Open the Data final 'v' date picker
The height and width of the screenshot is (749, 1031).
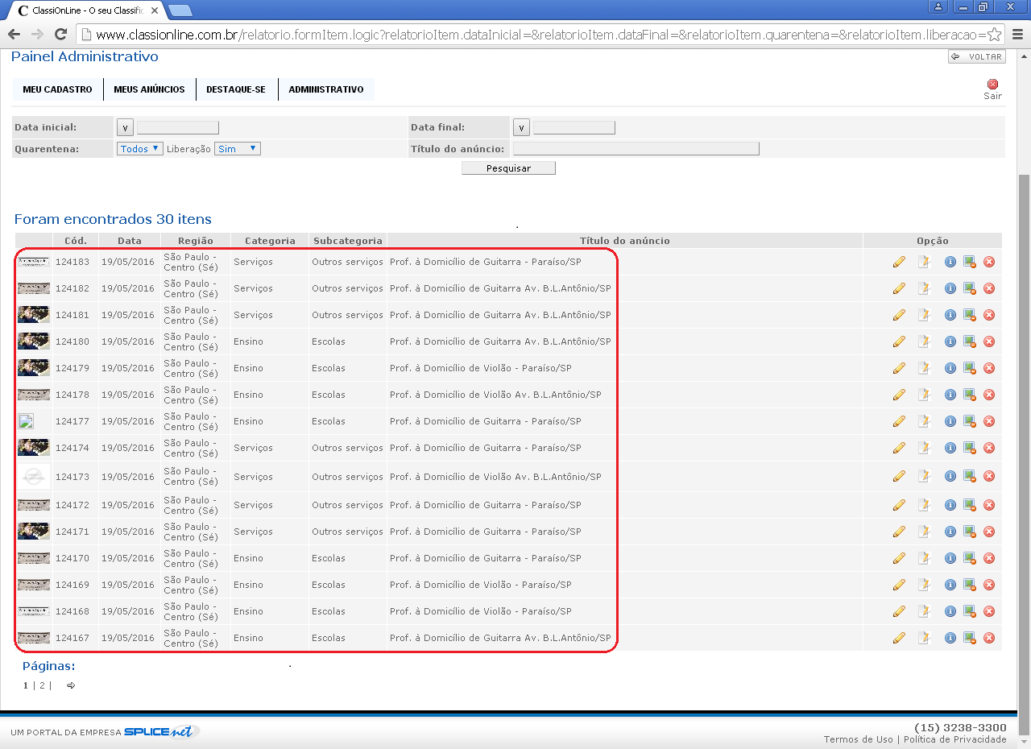(521, 127)
